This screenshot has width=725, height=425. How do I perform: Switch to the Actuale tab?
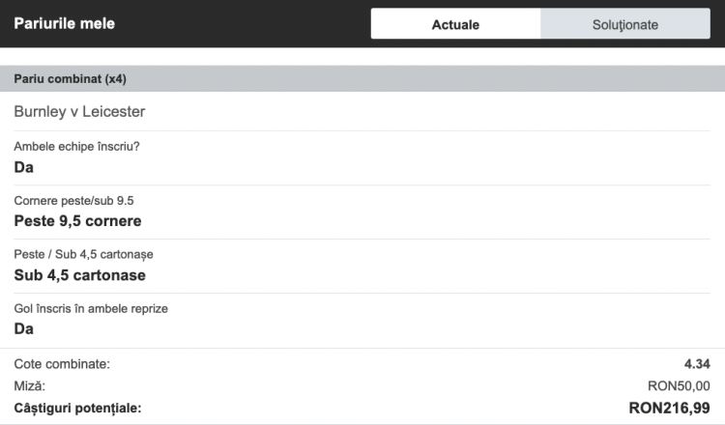click(455, 24)
